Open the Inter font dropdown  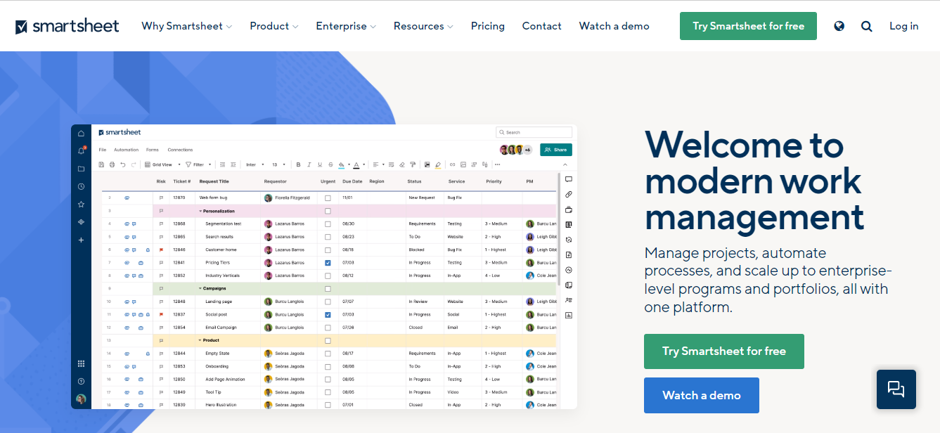point(255,164)
